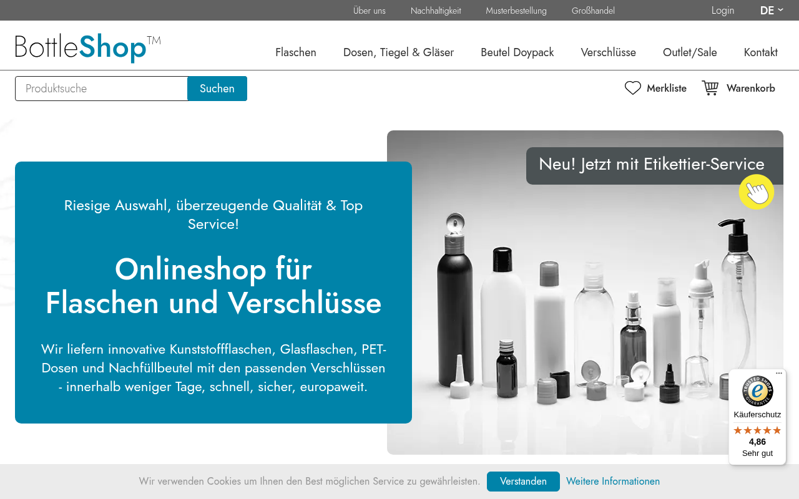The height and width of the screenshot is (499, 799).
Task: Open the Dosen, Tiegel & Gläser menu
Action: click(x=399, y=52)
